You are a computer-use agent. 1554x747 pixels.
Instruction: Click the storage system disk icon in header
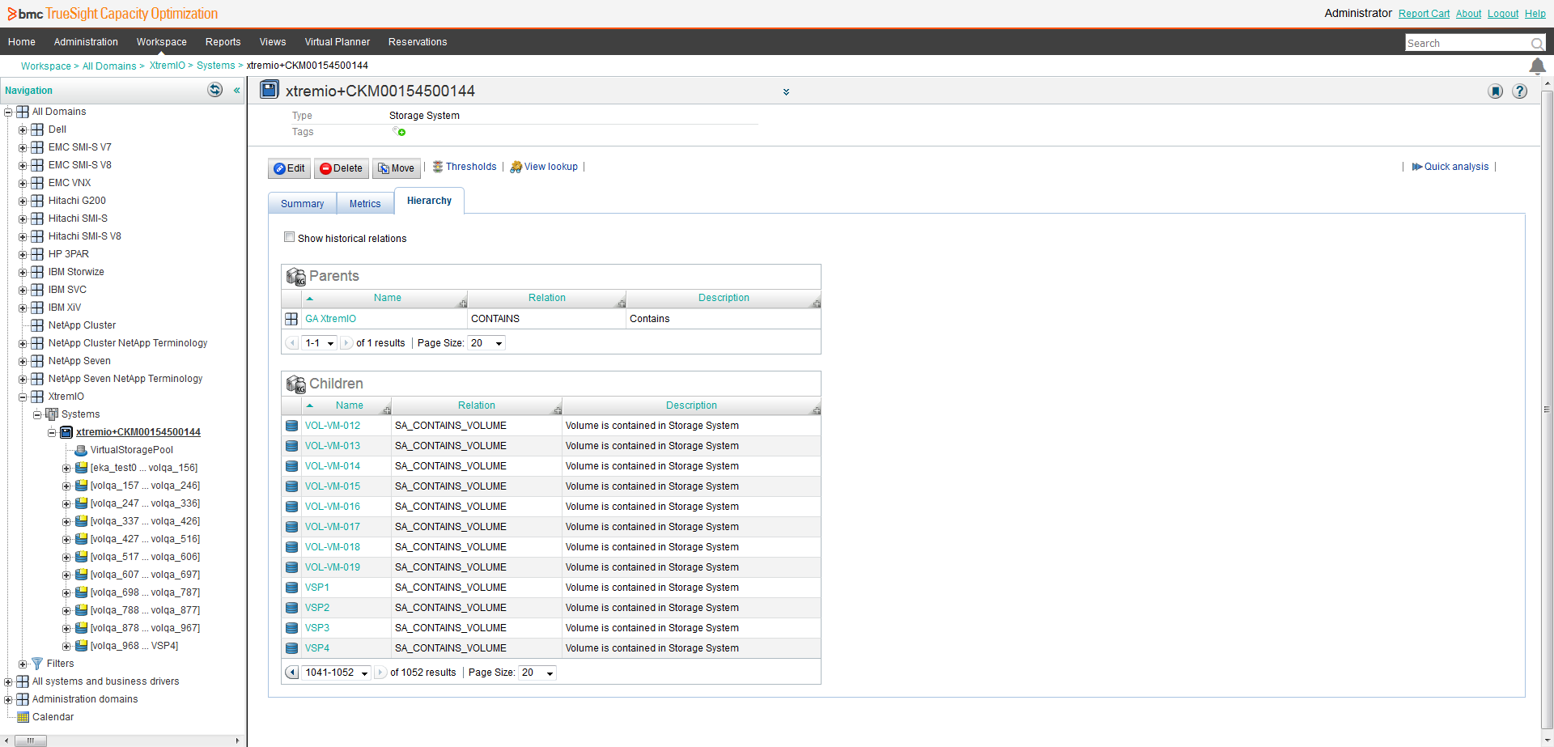[x=270, y=90]
